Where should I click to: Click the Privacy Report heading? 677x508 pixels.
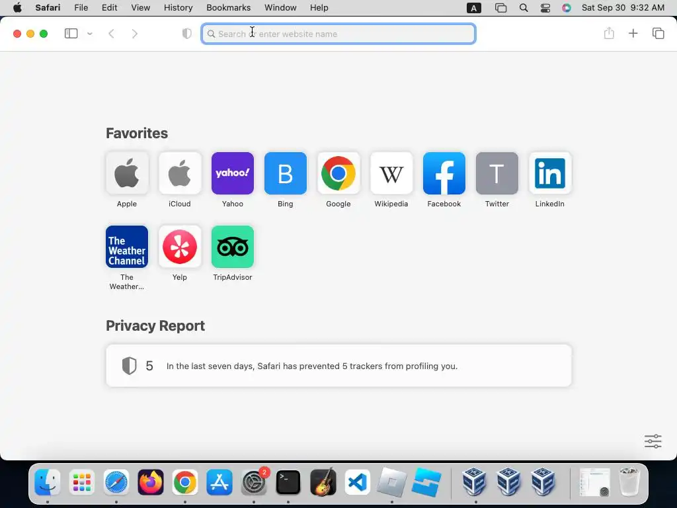155,325
